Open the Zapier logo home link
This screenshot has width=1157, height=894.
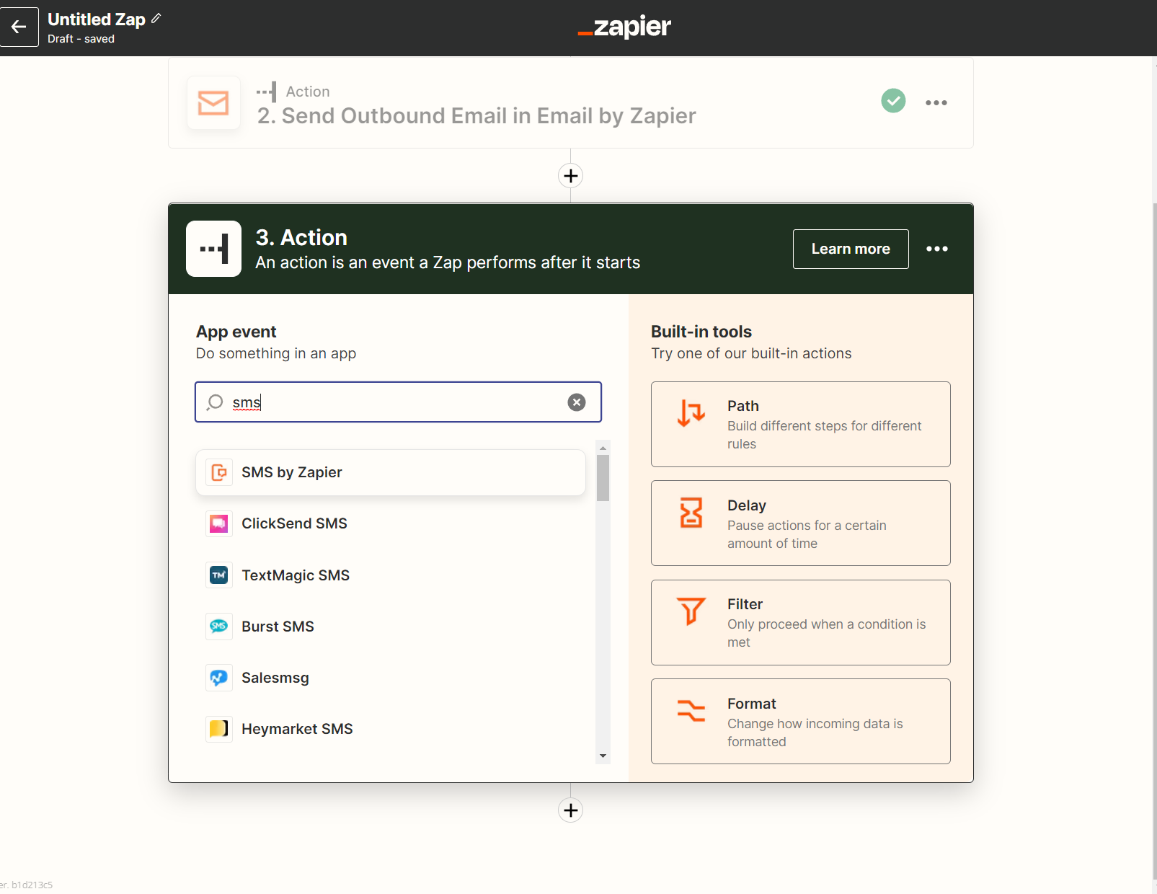pos(624,27)
